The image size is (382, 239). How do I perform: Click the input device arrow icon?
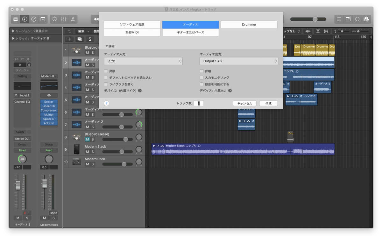pyautogui.click(x=140, y=91)
